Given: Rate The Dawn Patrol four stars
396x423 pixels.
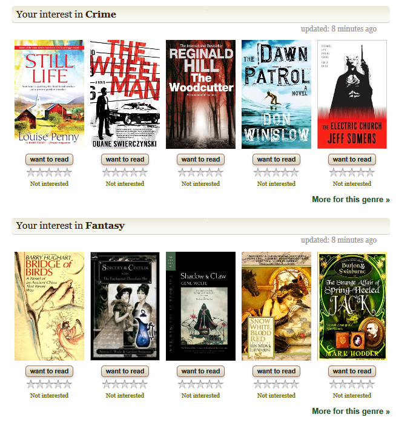Looking at the screenshot, I should pos(285,172).
